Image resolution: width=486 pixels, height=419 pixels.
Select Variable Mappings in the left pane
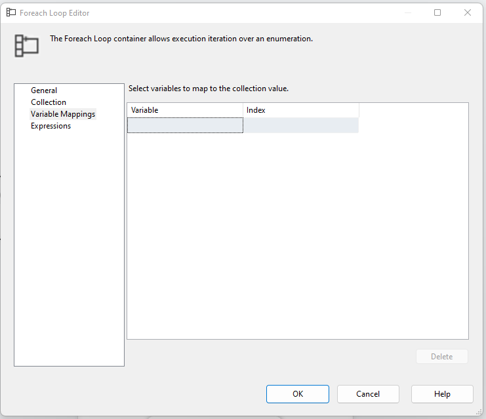(63, 114)
